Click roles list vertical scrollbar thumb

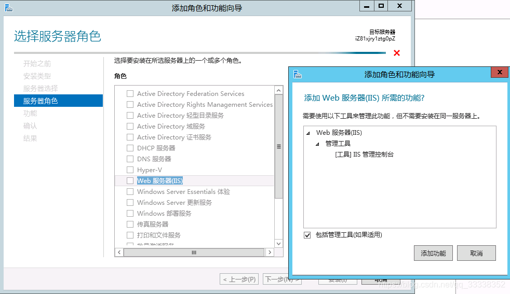coord(279,147)
